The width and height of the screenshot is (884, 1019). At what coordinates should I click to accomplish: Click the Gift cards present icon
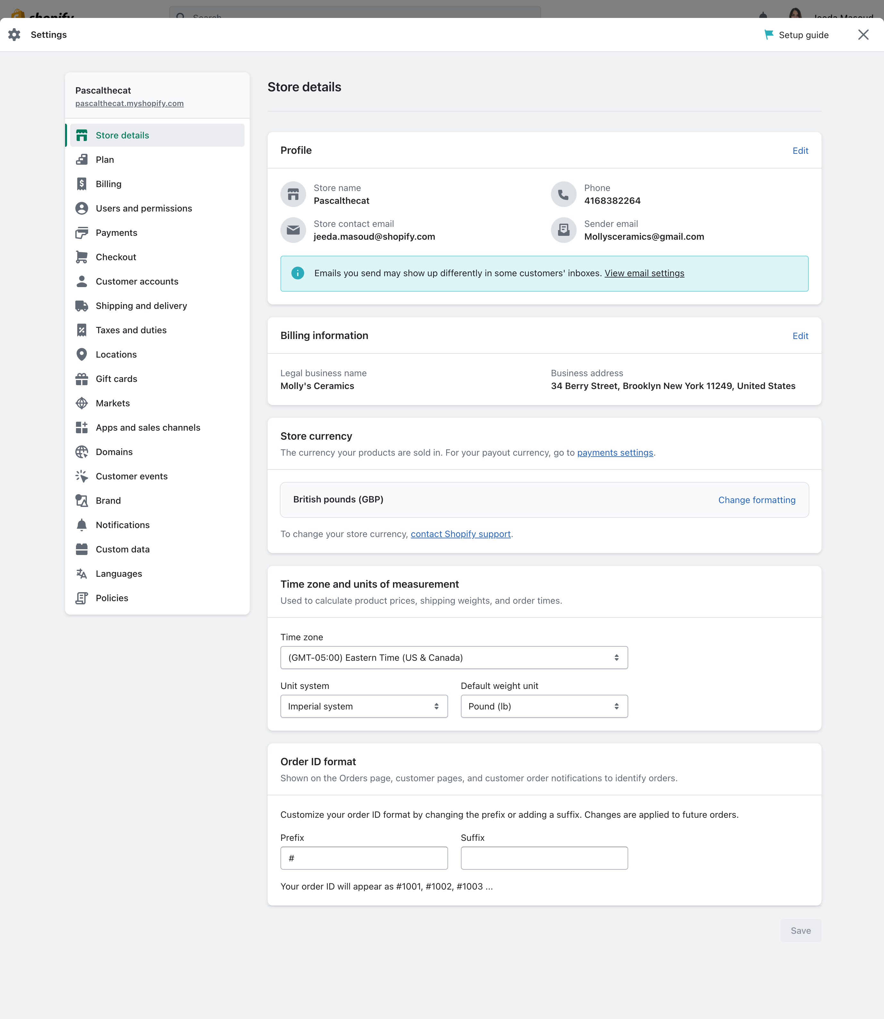(82, 379)
